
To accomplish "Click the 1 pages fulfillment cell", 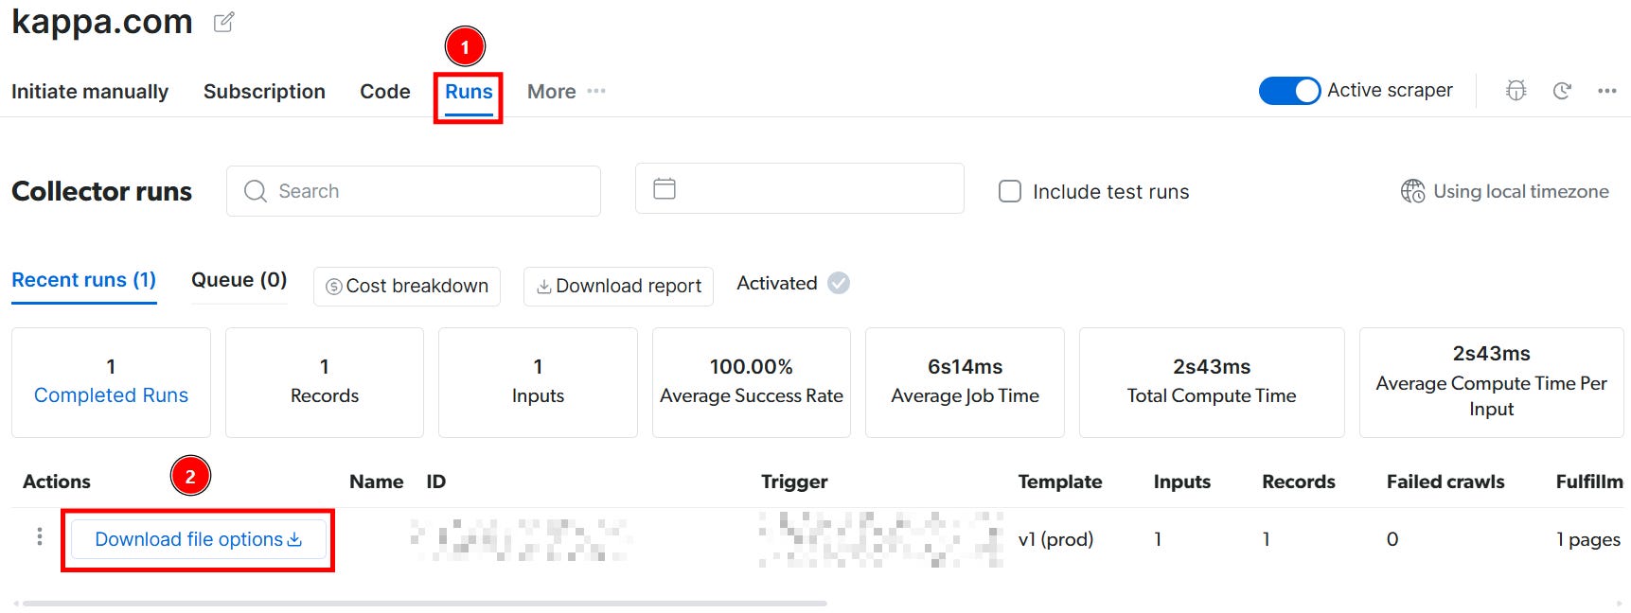I will tap(1588, 539).
